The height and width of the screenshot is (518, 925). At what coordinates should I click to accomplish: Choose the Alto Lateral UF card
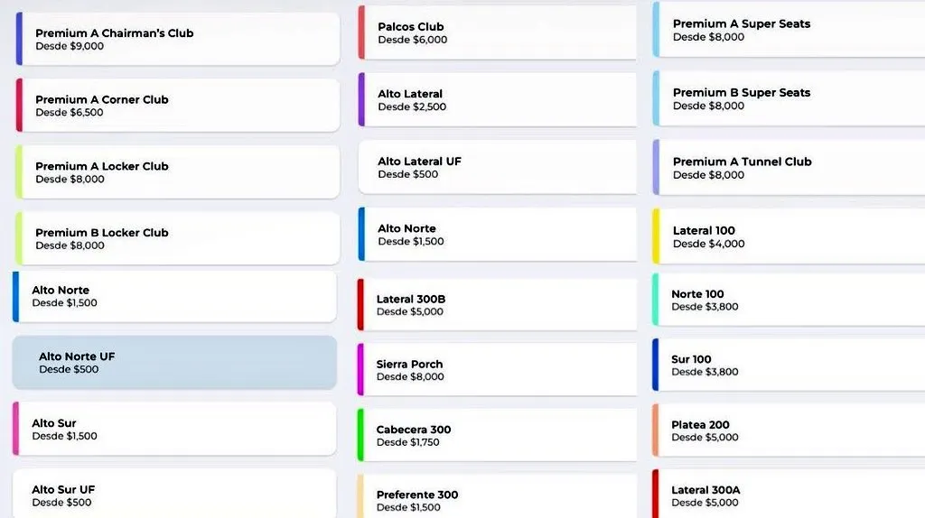(497, 167)
